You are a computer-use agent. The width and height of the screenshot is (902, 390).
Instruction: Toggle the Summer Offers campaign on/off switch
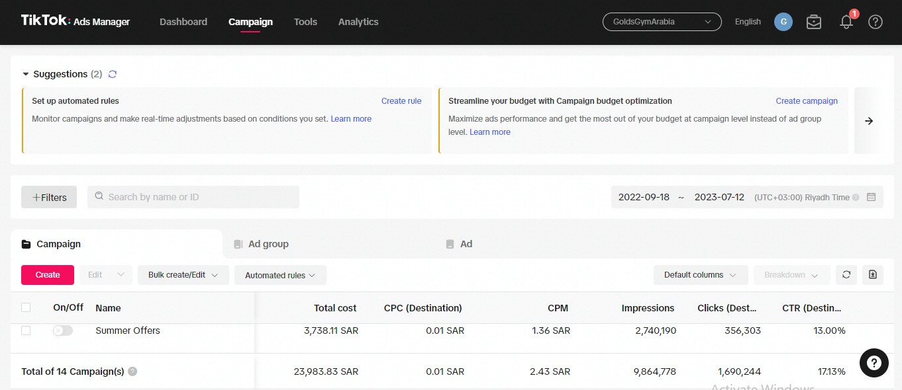coord(63,331)
